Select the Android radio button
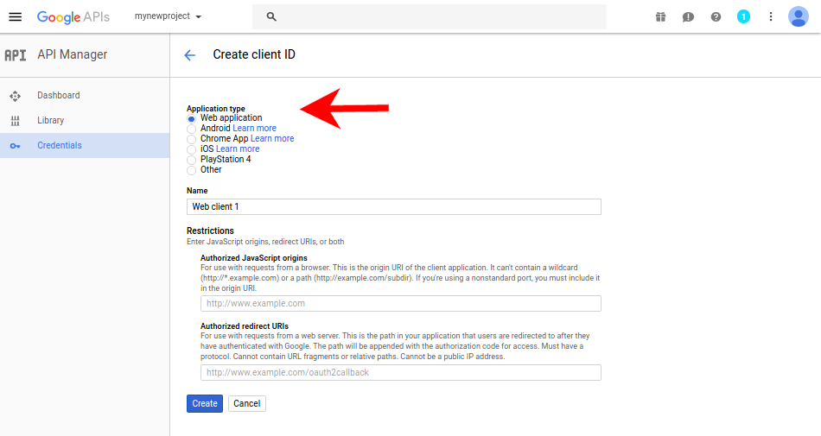Screen dimensions: 821x436 click(192, 129)
